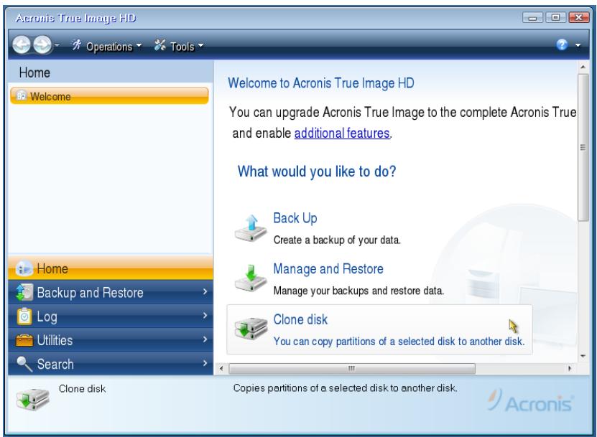Expand the Utilities section chevron

(205, 339)
